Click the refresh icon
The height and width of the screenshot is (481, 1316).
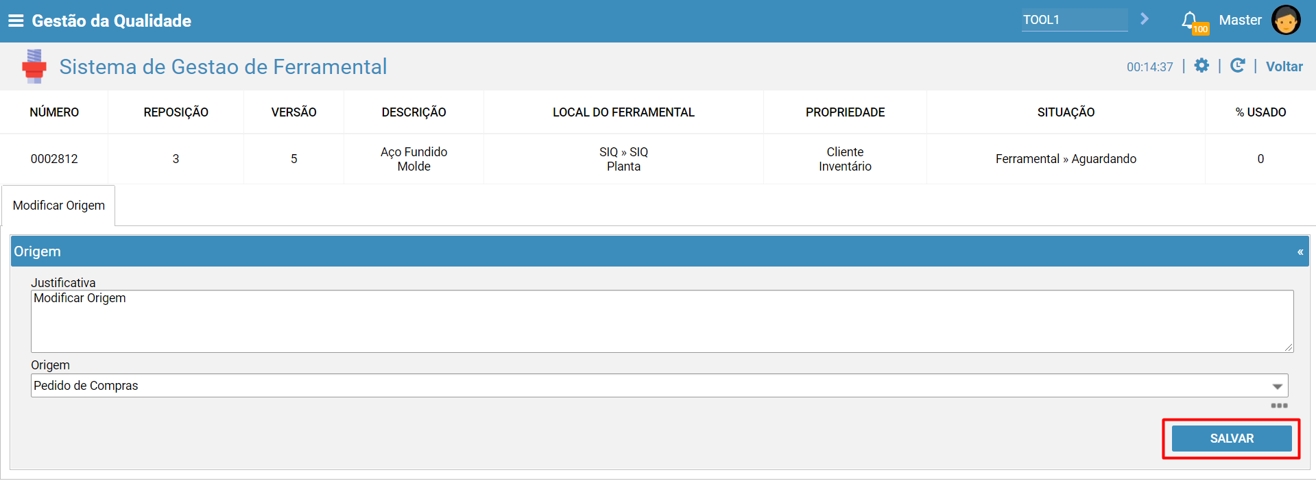point(1237,66)
